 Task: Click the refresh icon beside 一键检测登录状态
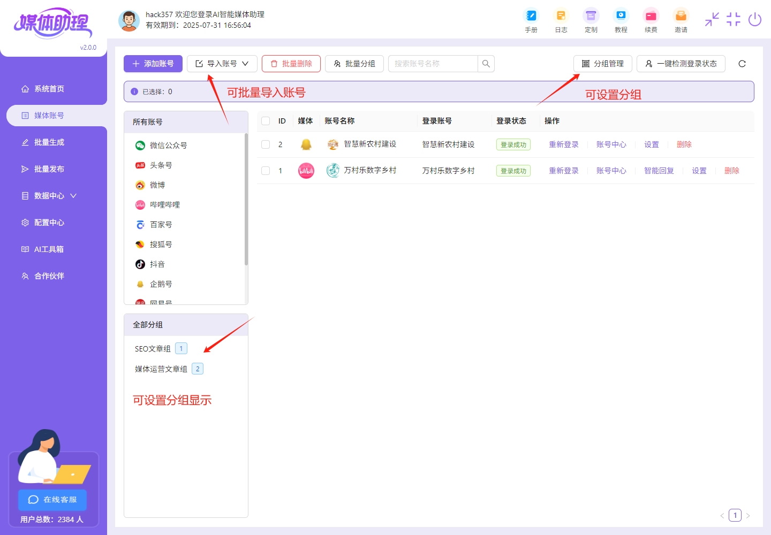point(742,64)
